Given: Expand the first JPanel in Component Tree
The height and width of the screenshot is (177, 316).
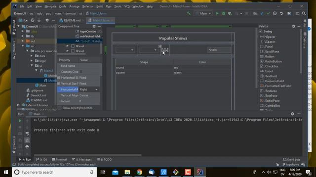Looking at the screenshot, I should coord(68,46).
